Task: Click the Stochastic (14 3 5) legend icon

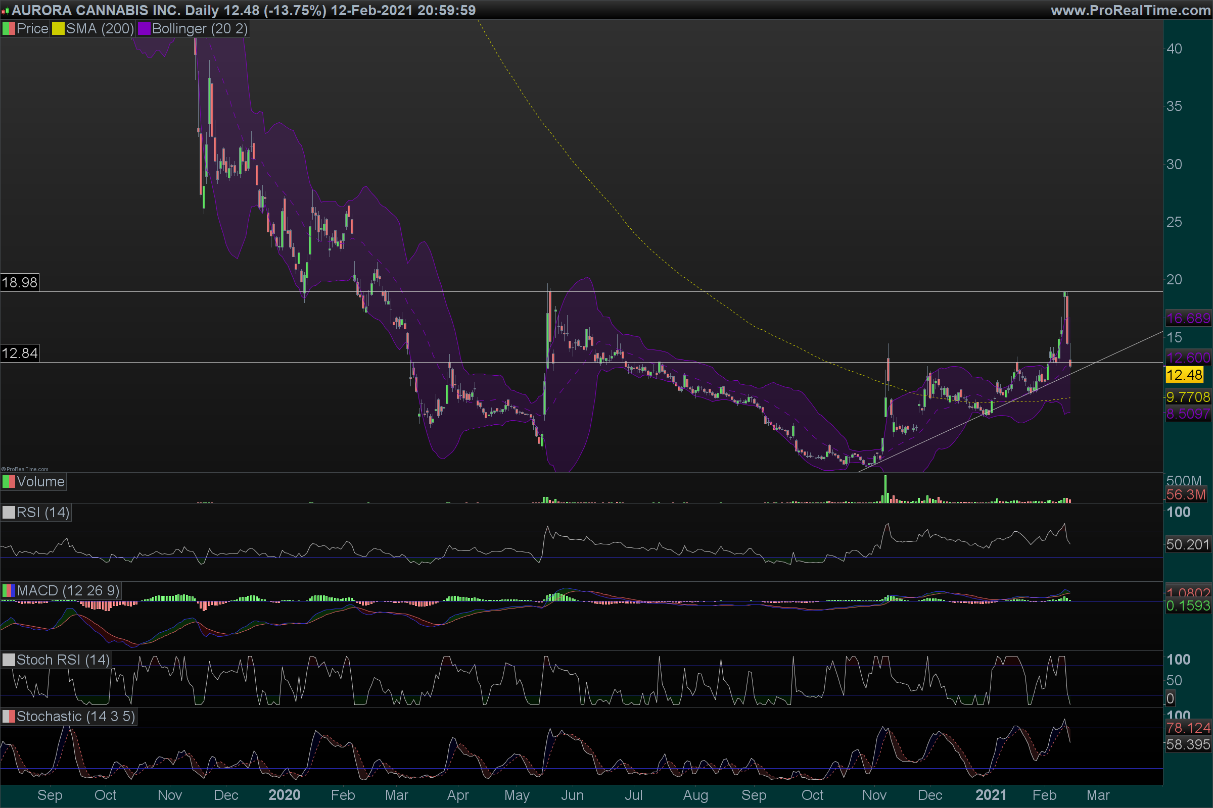Action: click(9, 717)
